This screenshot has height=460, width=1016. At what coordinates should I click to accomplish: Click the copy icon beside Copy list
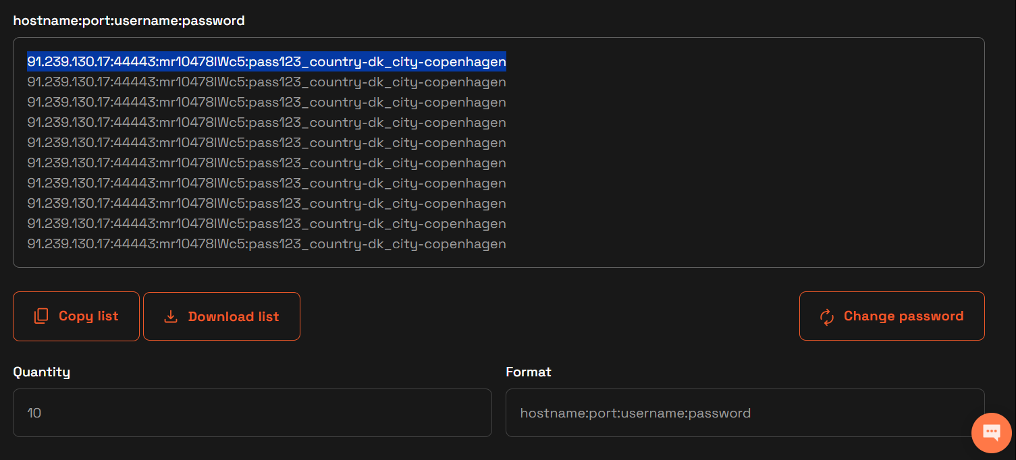click(41, 316)
